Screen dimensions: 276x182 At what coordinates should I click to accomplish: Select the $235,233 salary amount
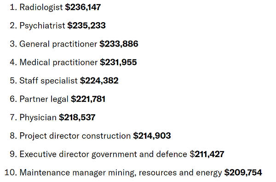(86, 25)
